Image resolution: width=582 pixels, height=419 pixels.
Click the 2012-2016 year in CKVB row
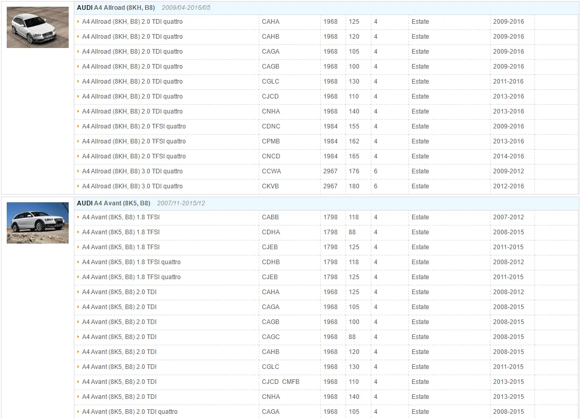click(509, 186)
